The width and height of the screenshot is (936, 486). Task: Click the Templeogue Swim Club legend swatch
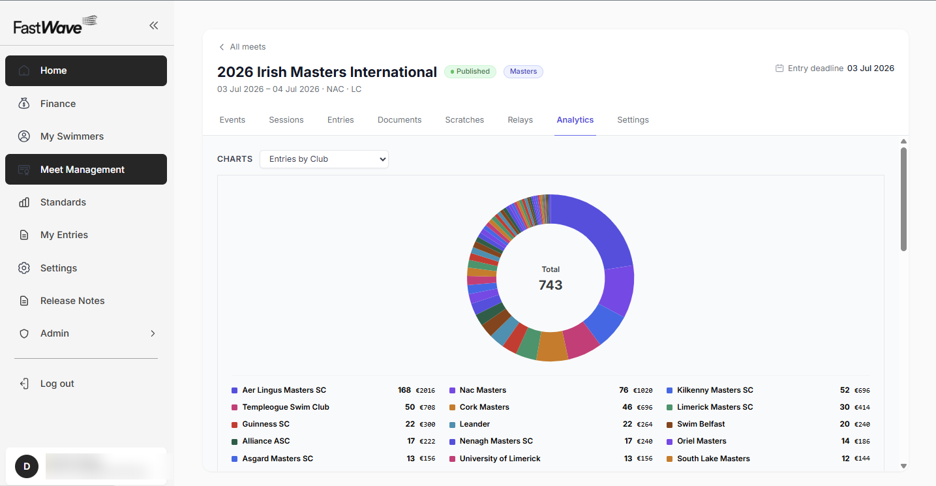click(x=235, y=407)
